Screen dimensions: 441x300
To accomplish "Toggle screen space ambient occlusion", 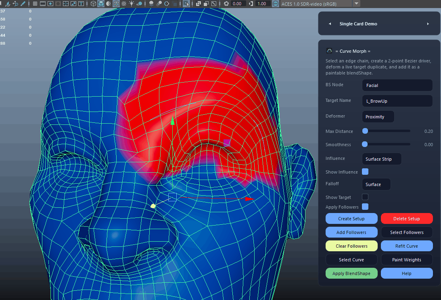I will [x=152, y=4].
